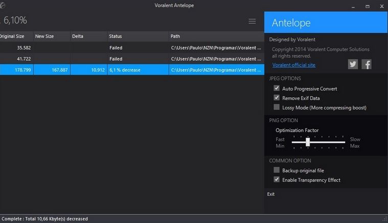Click the Failed status in the 35.582 row
Screen dimensions: 388x223
click(116, 48)
